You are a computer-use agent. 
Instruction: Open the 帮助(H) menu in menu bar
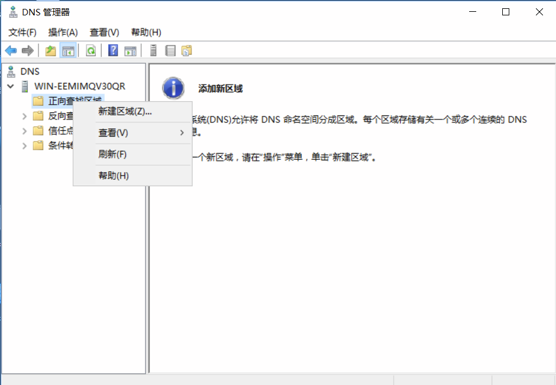[146, 33]
